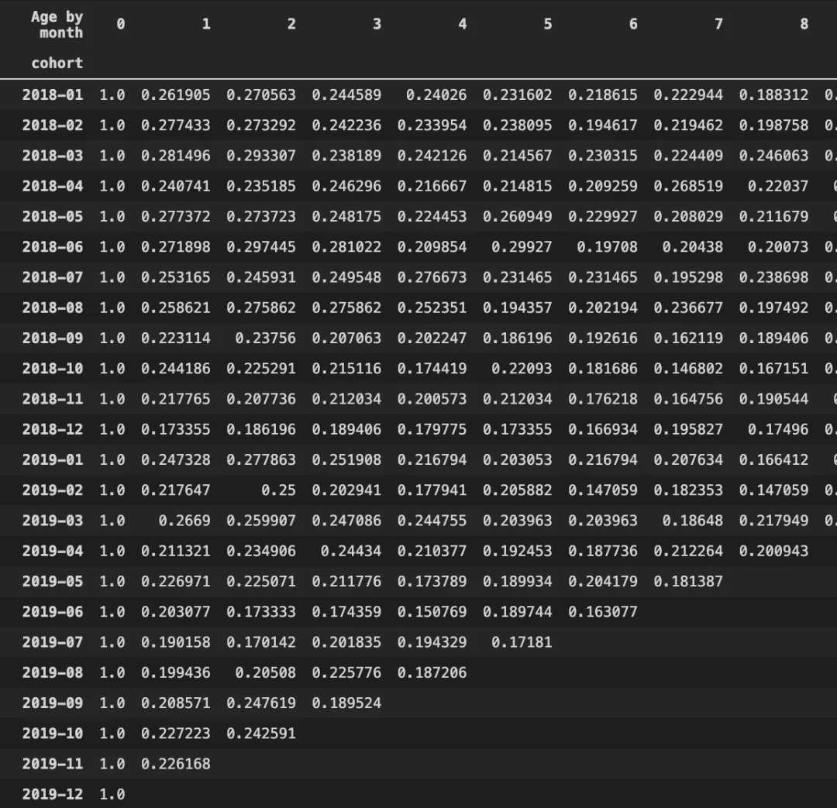Click cell value 0.20508
This screenshot has height=808, width=837.
[265, 672]
